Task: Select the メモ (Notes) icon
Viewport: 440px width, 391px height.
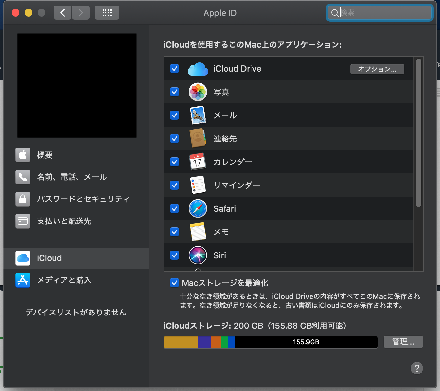Action: [x=198, y=232]
